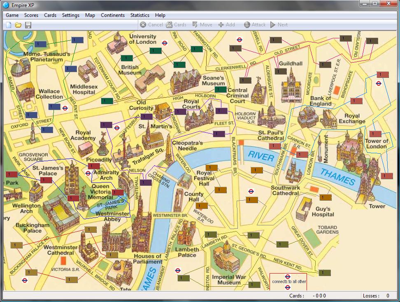Open a saved game with folder icon

18,25
